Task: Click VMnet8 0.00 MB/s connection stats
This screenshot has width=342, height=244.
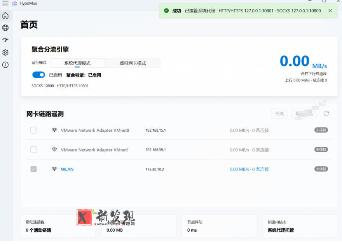Action: coord(249,131)
